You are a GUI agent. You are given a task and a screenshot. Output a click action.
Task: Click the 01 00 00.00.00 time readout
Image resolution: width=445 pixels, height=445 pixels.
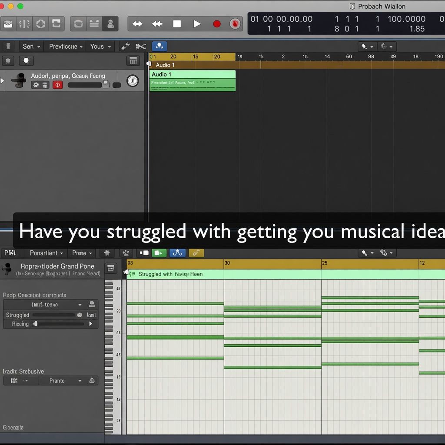click(281, 19)
